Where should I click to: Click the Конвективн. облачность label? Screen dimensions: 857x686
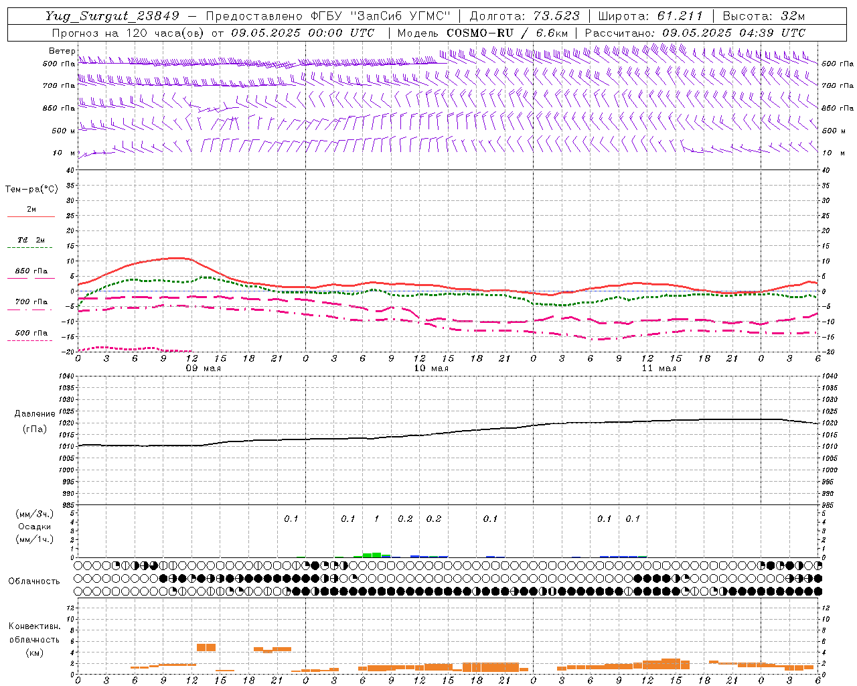(x=34, y=633)
